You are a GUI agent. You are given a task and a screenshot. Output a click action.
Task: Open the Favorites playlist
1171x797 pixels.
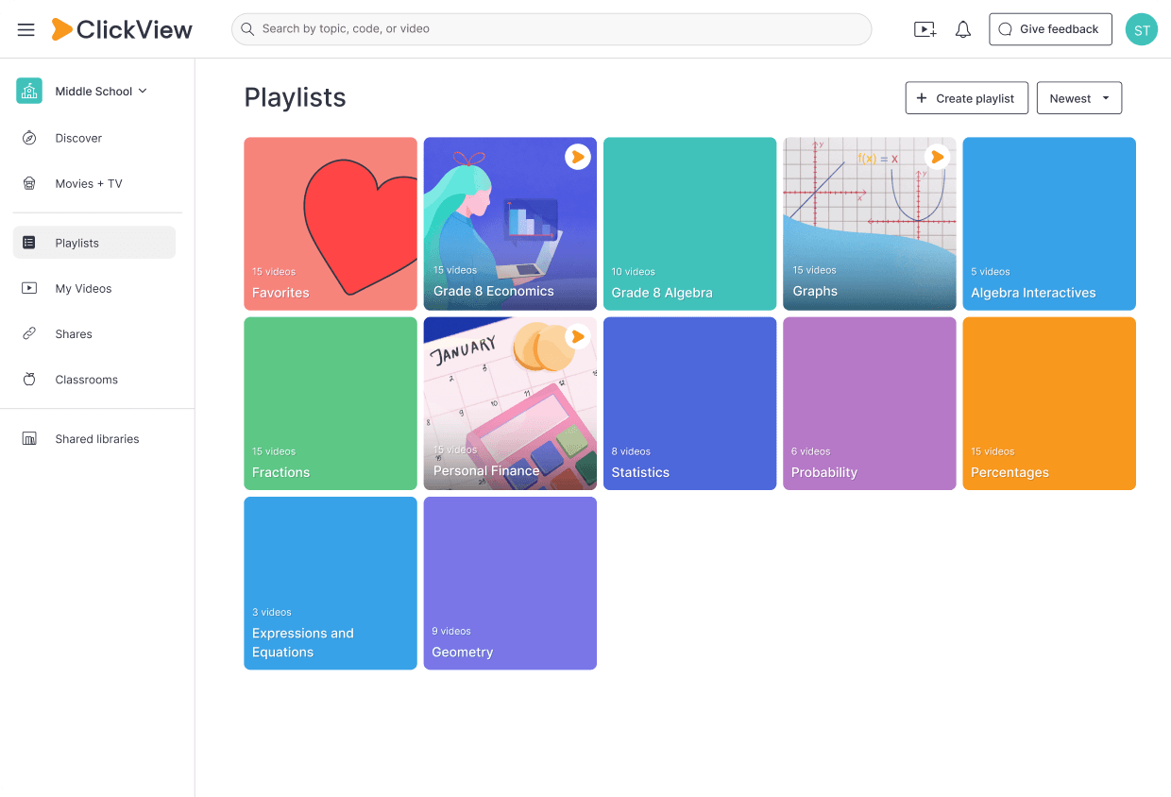point(331,224)
